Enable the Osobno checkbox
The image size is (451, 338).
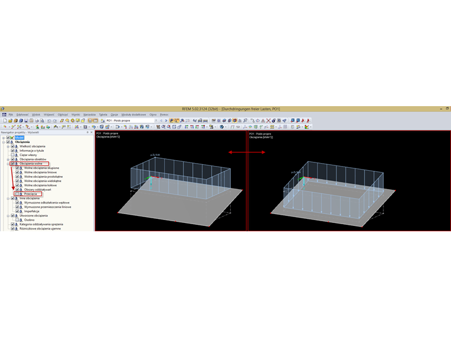pos(17,220)
